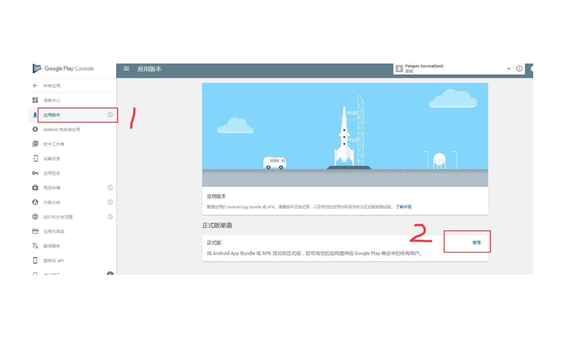Open 翻译服务 translation icon

point(35,246)
